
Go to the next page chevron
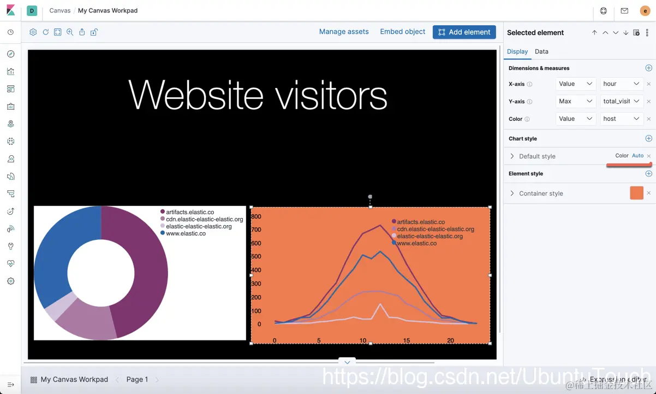click(157, 379)
